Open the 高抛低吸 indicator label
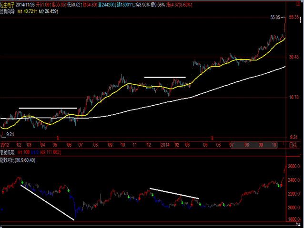Screen dimensions: 304x228 click(8, 152)
